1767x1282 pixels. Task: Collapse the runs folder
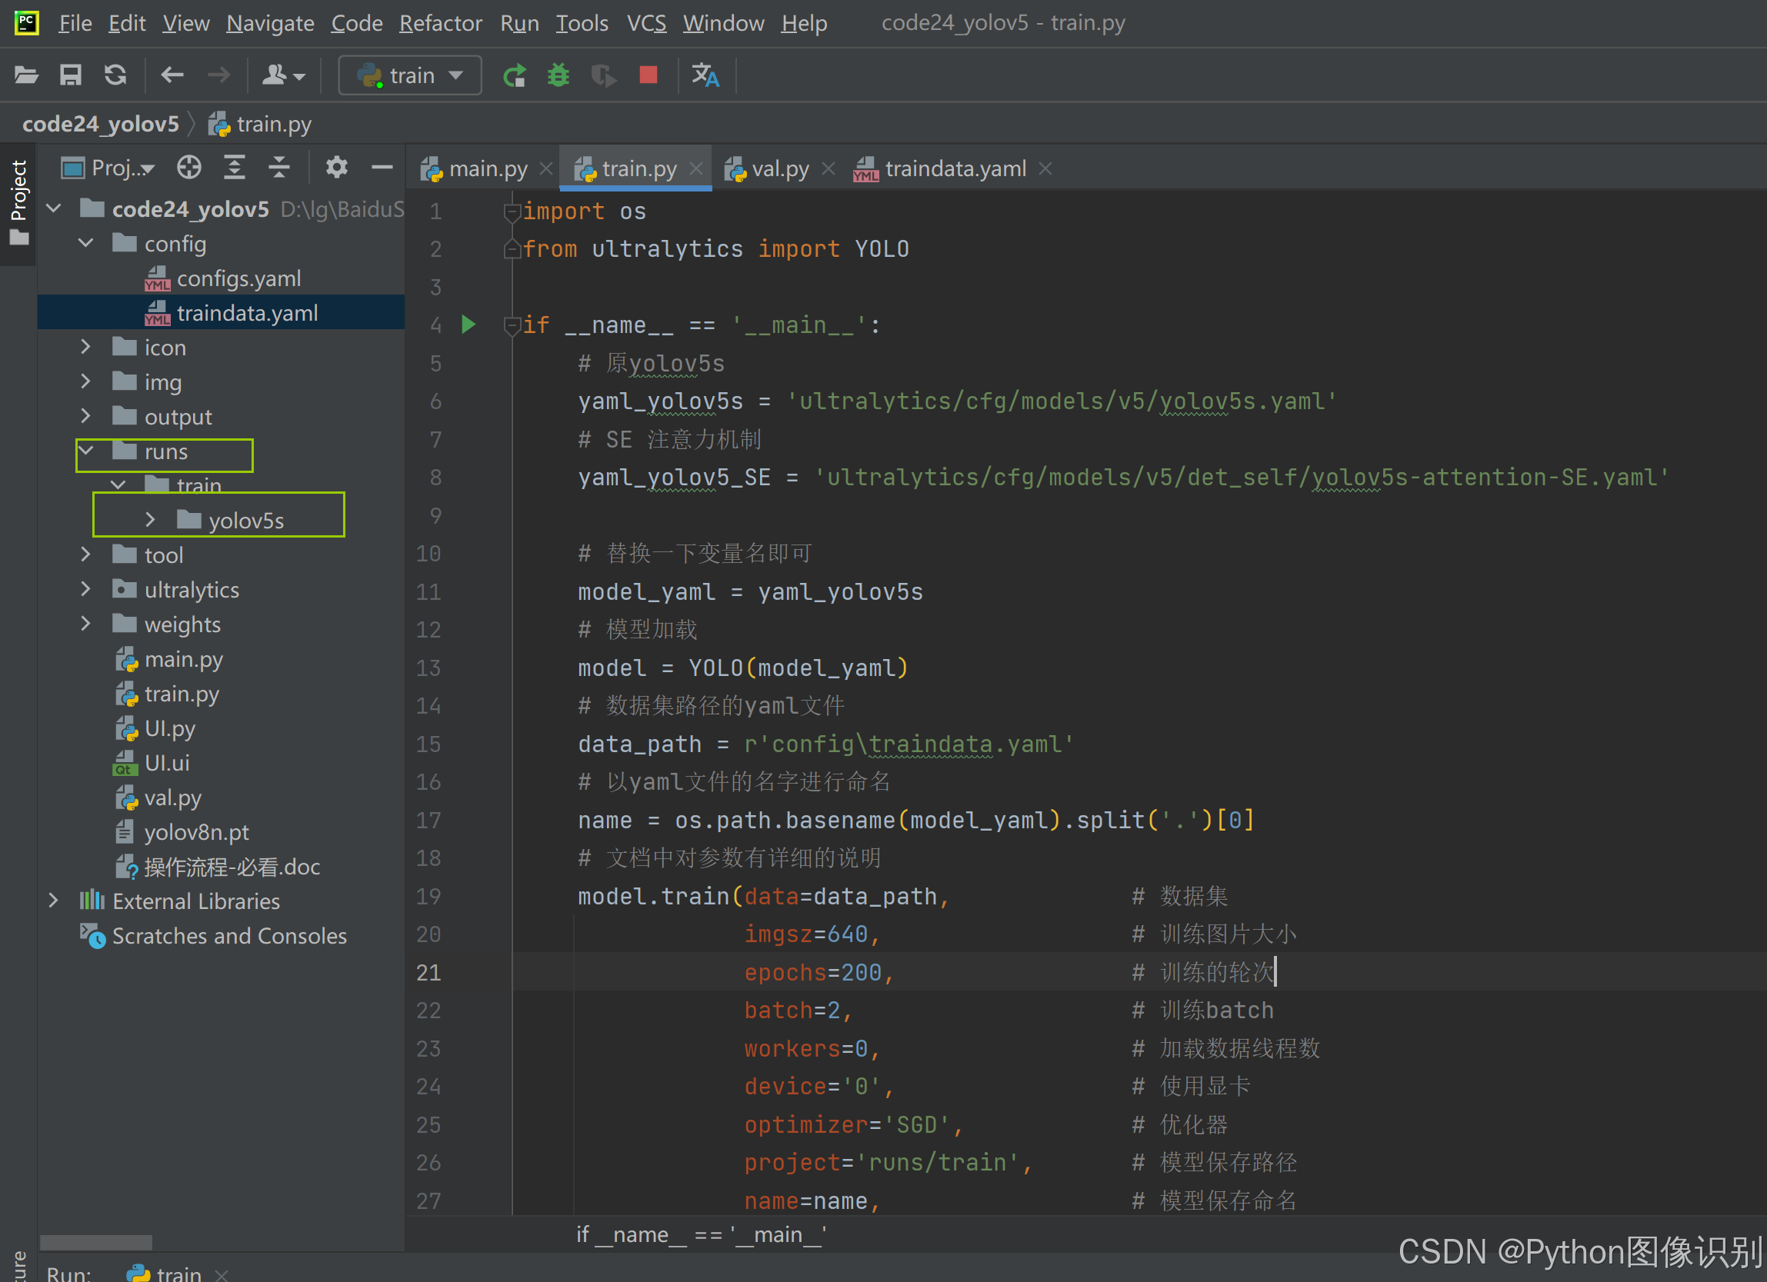tap(85, 451)
